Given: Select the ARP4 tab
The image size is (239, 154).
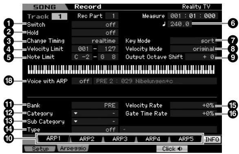Looking at the screenshot, I should (x=153, y=139).
